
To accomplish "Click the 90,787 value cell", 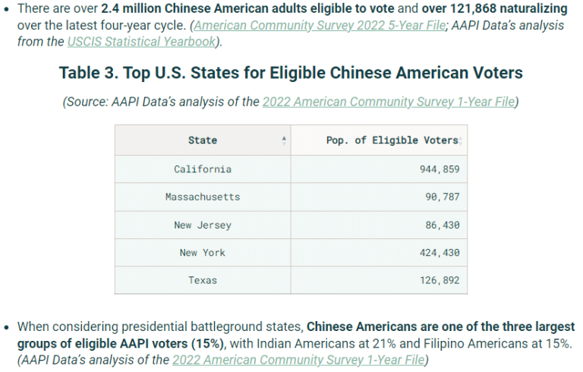I will click(x=379, y=197).
